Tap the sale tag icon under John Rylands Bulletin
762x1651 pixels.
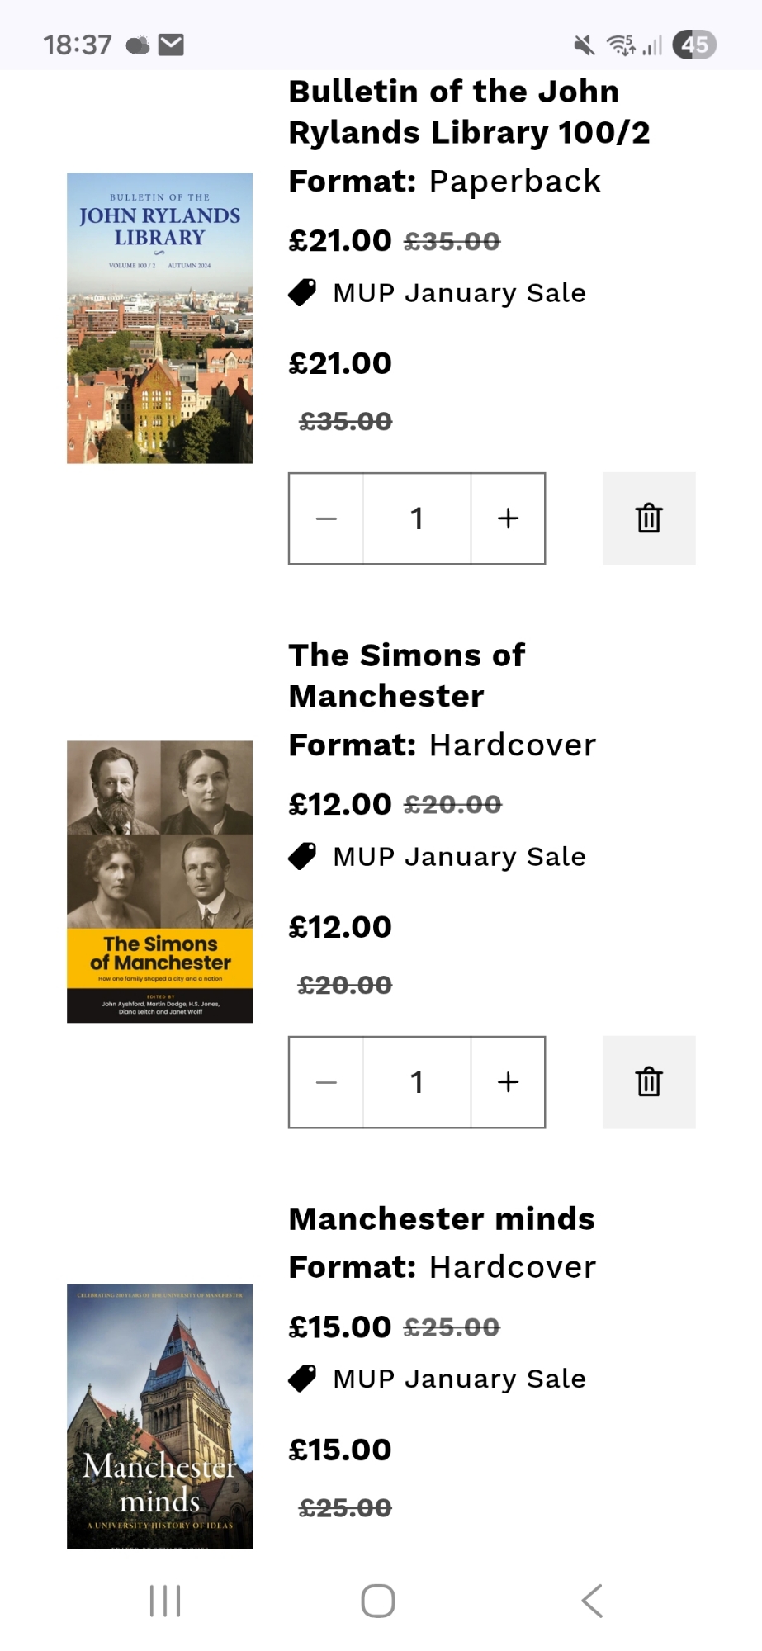[x=302, y=292]
